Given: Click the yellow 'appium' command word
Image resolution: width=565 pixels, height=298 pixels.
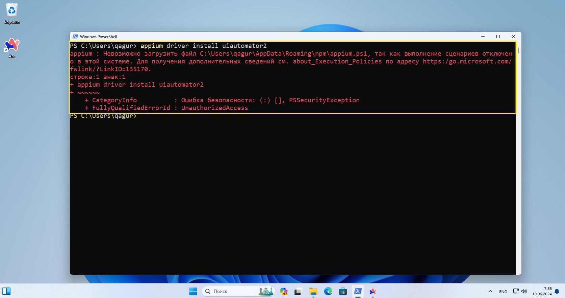Looking at the screenshot, I should click(x=152, y=46).
